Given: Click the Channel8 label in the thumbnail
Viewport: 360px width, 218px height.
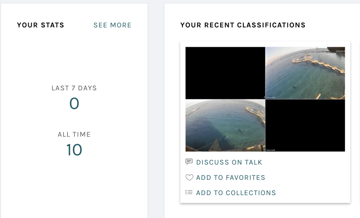Looking at the screenshot, I should tap(270, 150).
